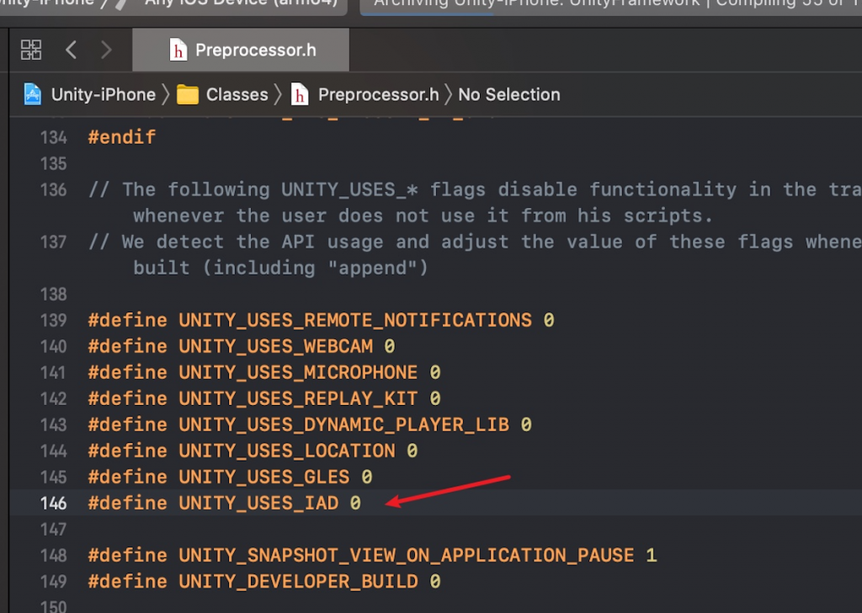The image size is (862, 613).
Task: Open the related items grid menu
Action: [x=31, y=50]
